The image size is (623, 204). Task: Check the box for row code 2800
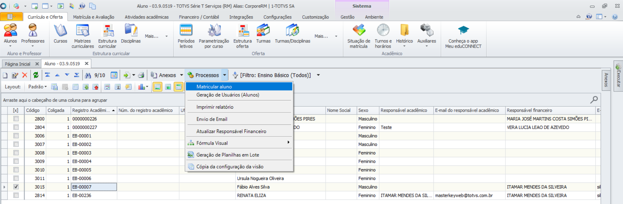[16, 119]
